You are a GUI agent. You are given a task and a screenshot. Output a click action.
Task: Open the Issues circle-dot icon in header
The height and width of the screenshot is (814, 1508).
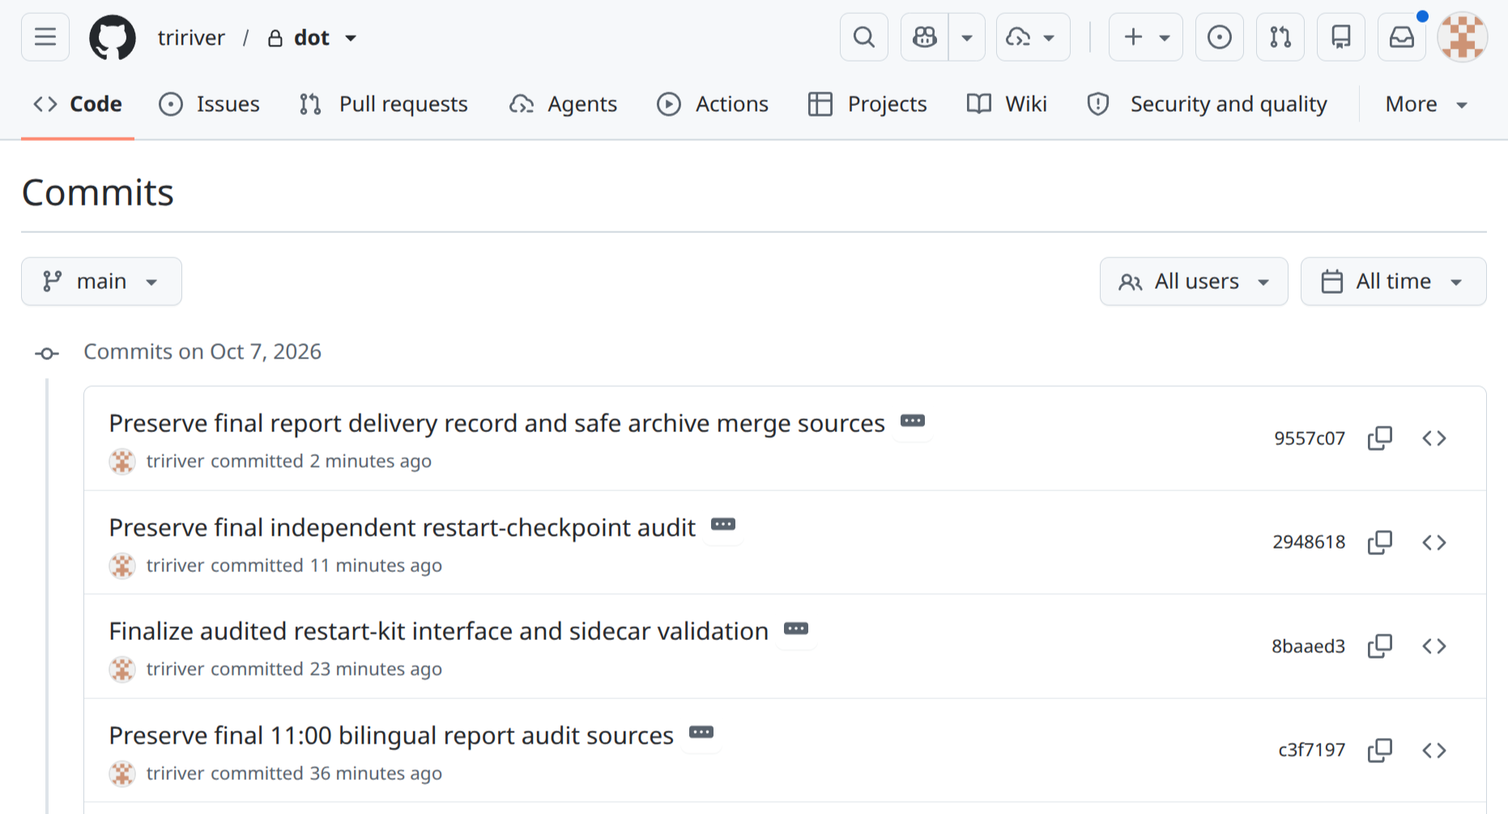[1219, 37]
